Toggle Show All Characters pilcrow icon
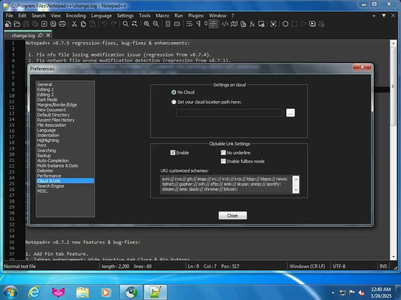 [x=198, y=24]
